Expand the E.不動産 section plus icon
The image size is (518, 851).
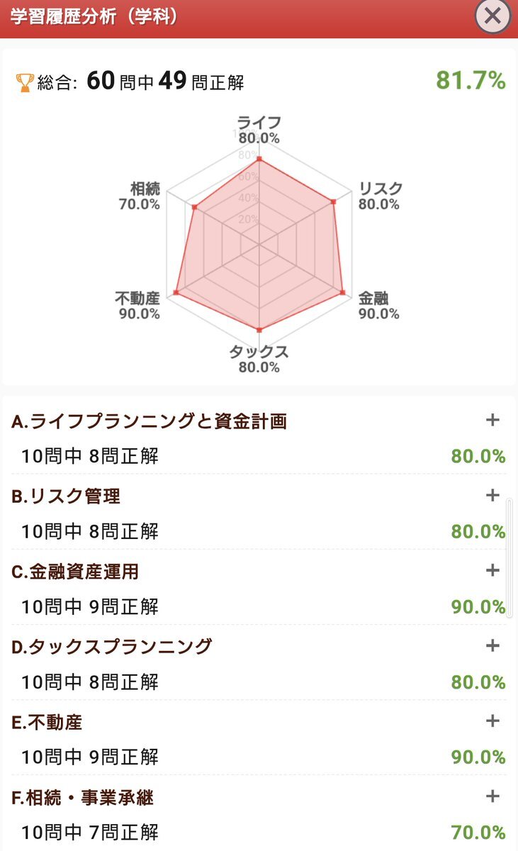[x=492, y=721]
